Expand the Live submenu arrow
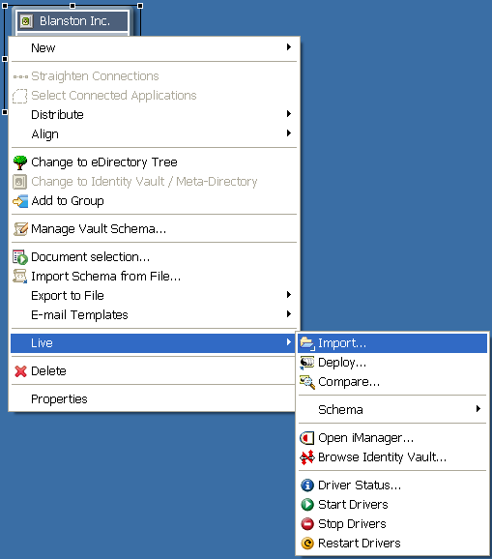Screen dimensions: 492x559 (x=289, y=342)
